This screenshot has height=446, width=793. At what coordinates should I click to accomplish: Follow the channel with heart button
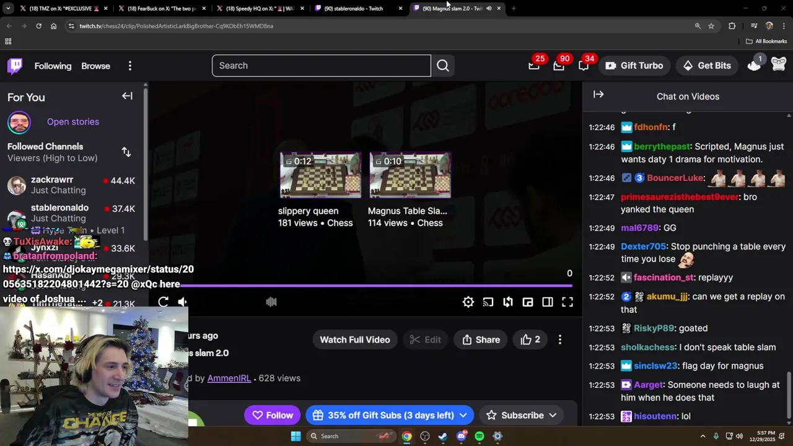[273, 415]
